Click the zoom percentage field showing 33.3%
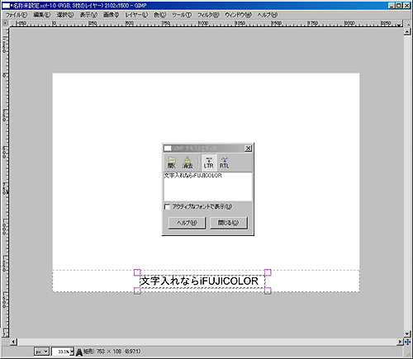This screenshot has width=413, height=359. pyautogui.click(x=61, y=352)
